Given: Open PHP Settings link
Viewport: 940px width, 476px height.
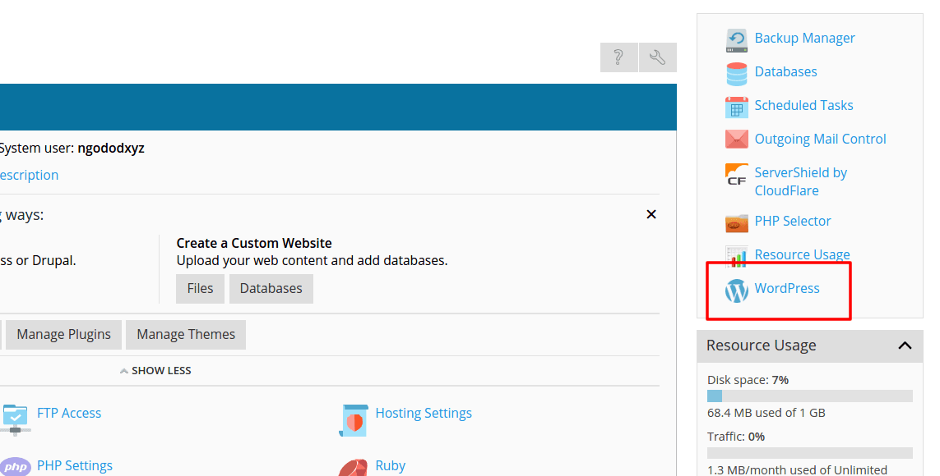Looking at the screenshot, I should [74, 466].
